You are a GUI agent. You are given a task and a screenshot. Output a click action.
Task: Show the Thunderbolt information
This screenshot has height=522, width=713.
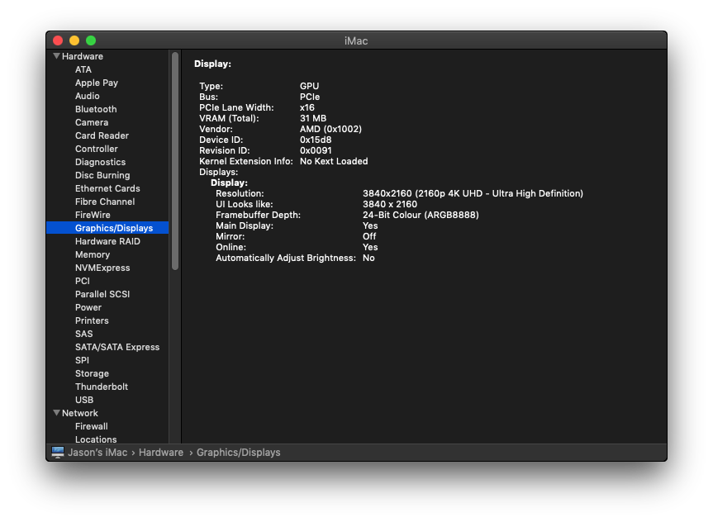click(x=102, y=387)
